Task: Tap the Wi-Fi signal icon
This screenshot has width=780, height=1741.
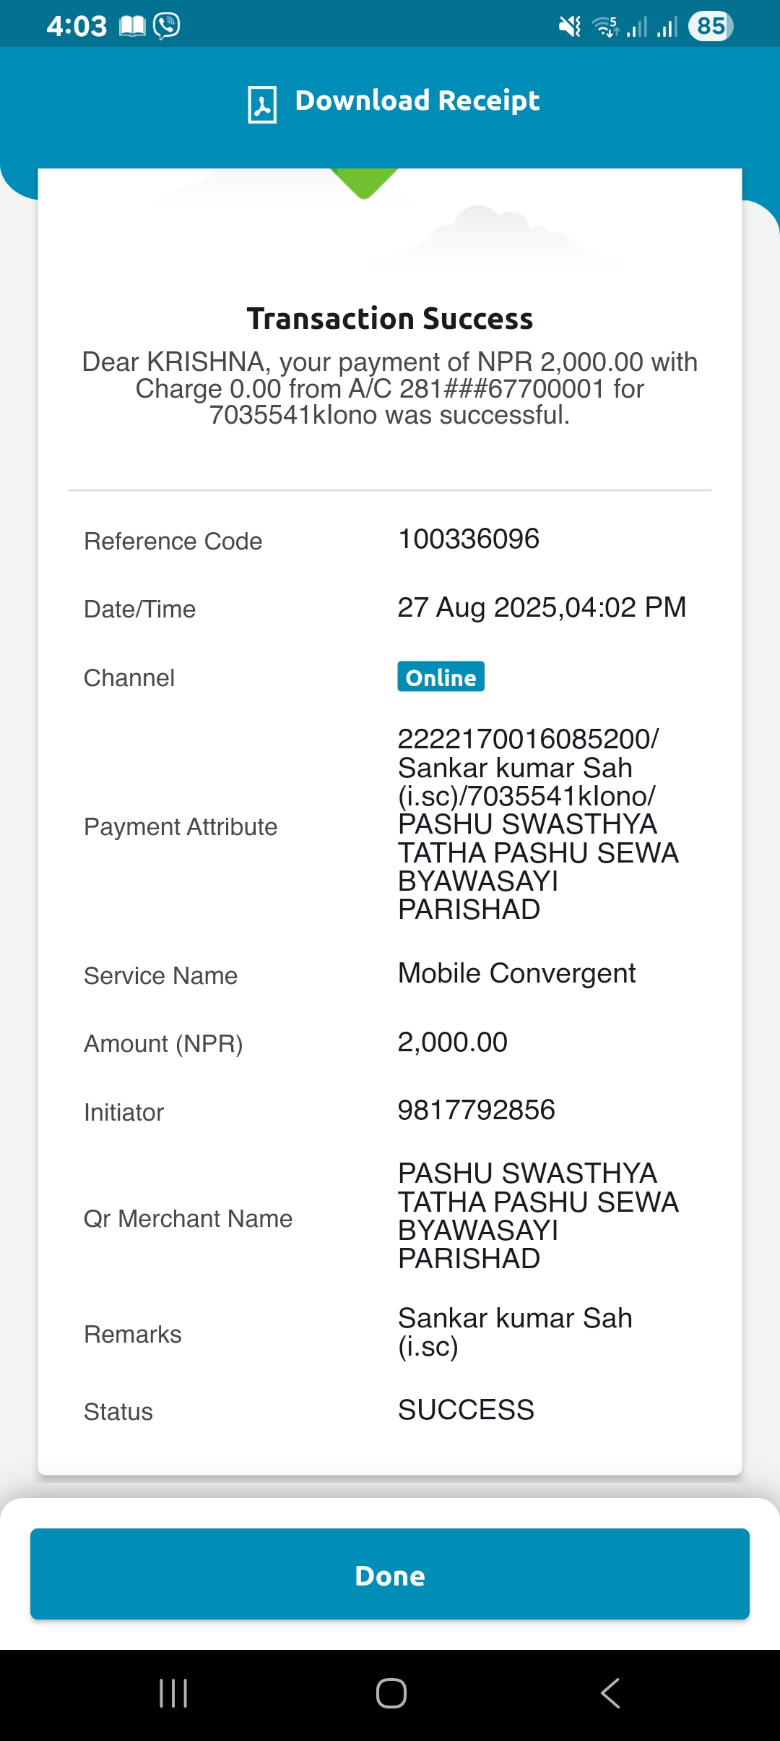Action: point(605,27)
